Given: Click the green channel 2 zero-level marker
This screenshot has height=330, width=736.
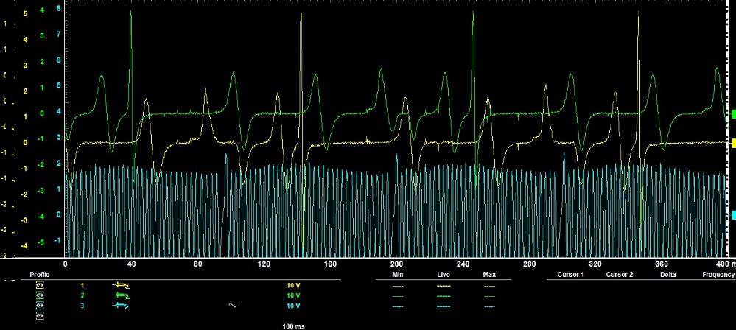Looking at the screenshot, I should [x=733, y=113].
